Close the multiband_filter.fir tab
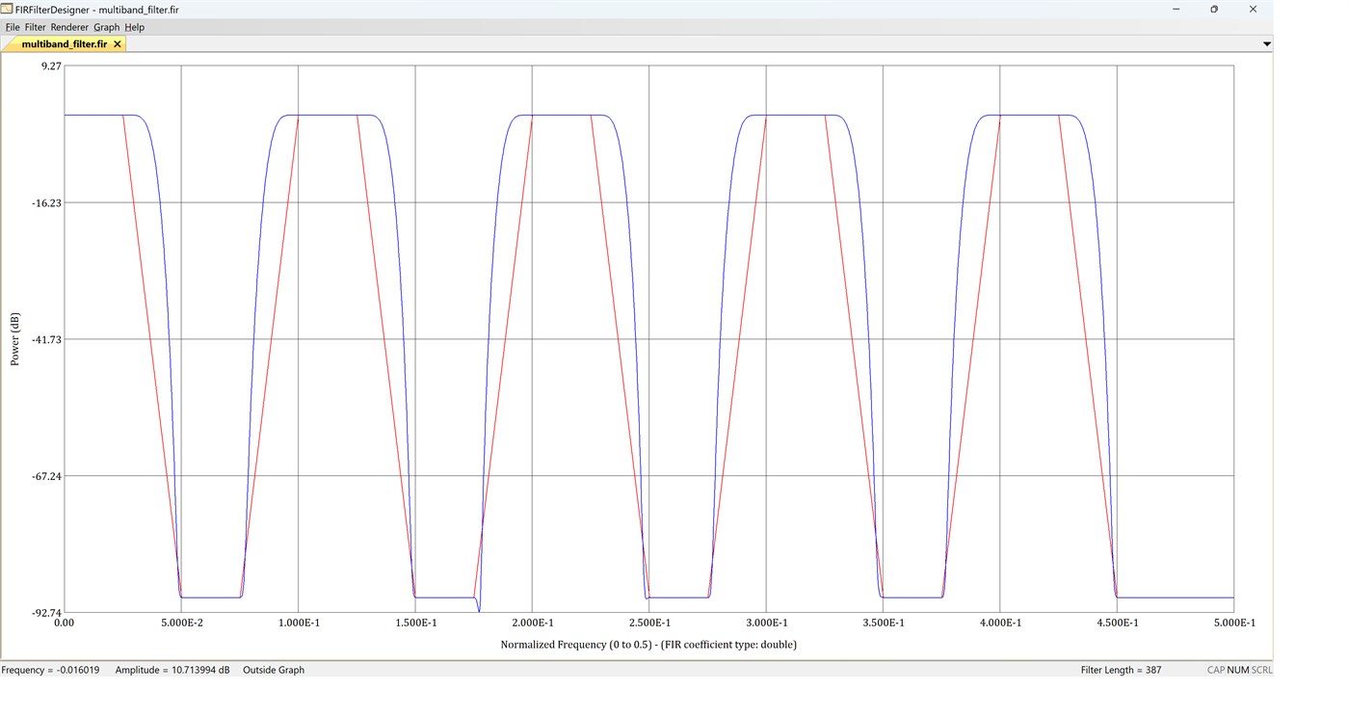The image size is (1348, 716). (x=118, y=44)
